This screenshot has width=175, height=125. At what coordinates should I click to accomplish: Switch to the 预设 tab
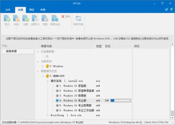tap(32, 10)
